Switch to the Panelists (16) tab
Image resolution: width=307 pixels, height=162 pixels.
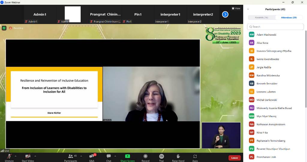coord(261,17)
